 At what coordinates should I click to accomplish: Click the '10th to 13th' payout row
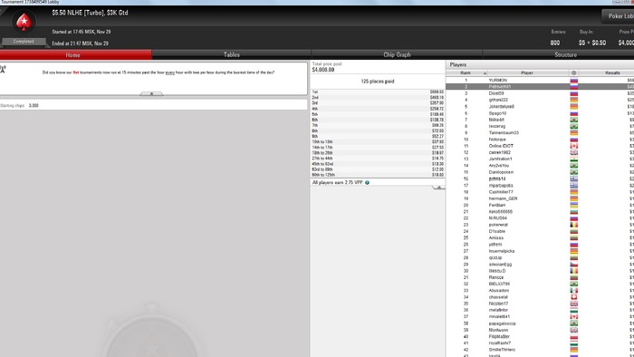click(x=378, y=142)
